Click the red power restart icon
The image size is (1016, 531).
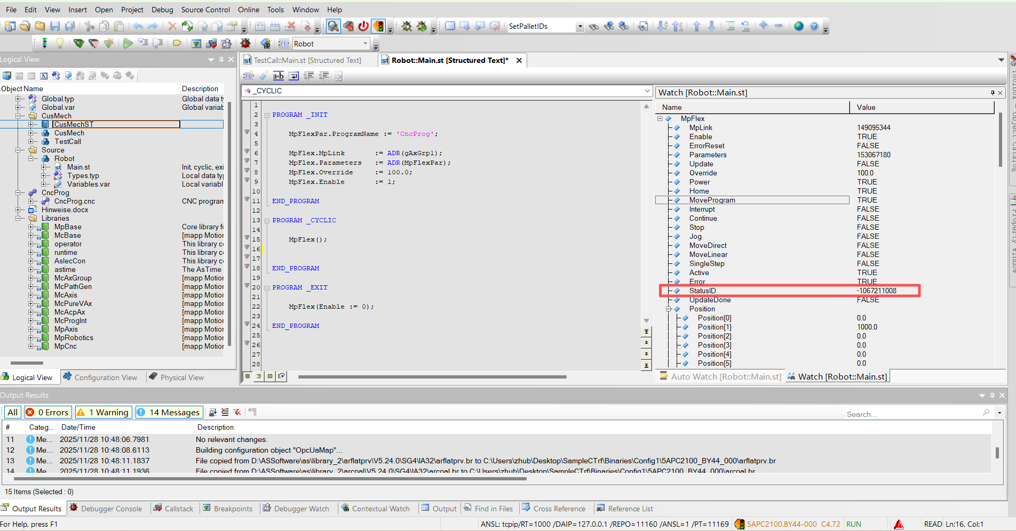(x=363, y=26)
